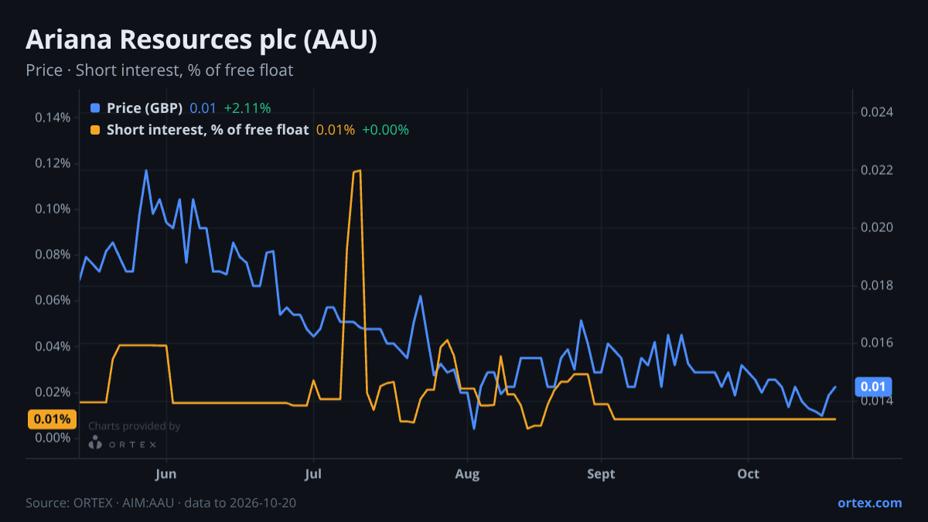Click the ORTEX logo icon
This screenshot has width=928, height=522.
[95, 443]
